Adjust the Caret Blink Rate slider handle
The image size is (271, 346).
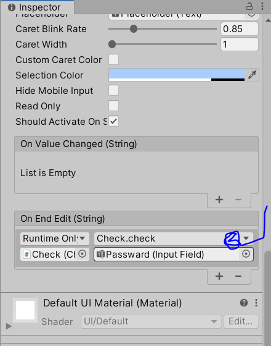tap(133, 29)
